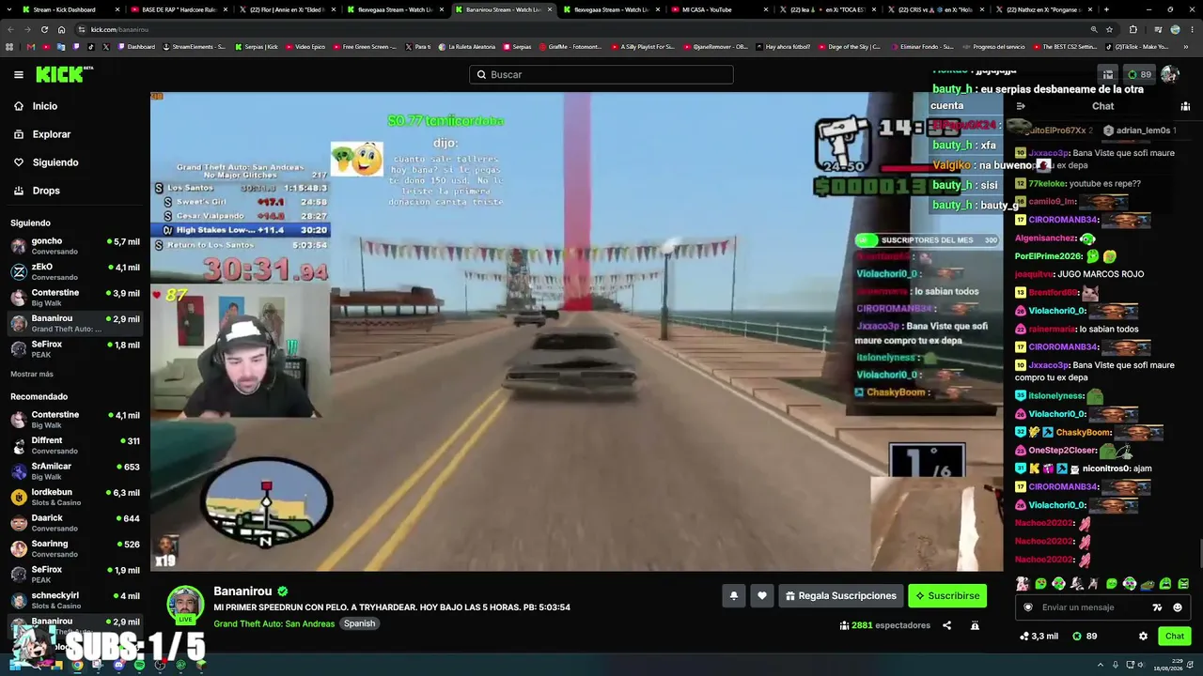Viewport: 1203px width, 676px height.
Task: Open the StreamElements bookmark
Action: (193, 46)
